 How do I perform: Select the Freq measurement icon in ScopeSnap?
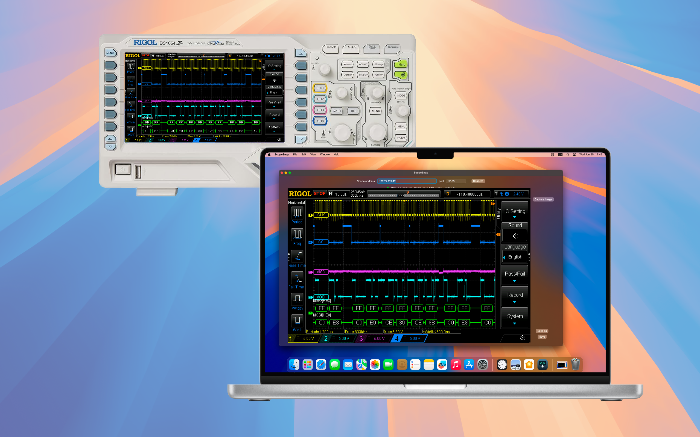pyautogui.click(x=297, y=234)
